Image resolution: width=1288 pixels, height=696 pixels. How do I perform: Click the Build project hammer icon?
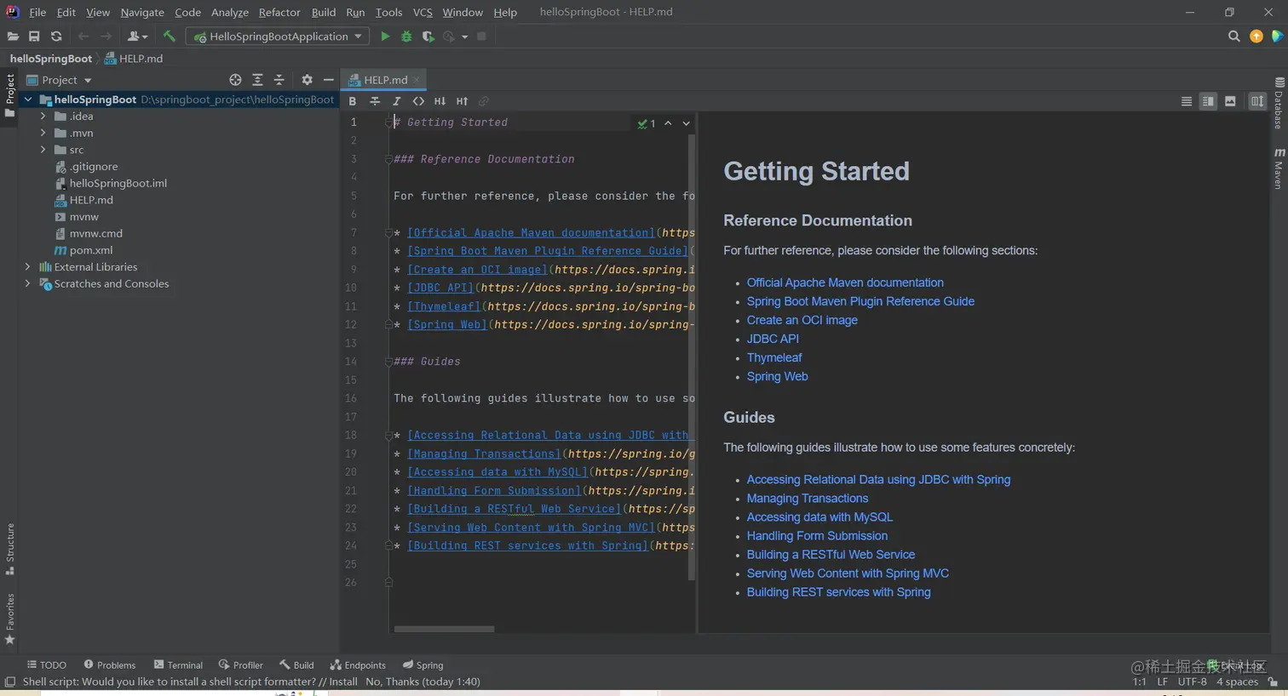(x=169, y=37)
